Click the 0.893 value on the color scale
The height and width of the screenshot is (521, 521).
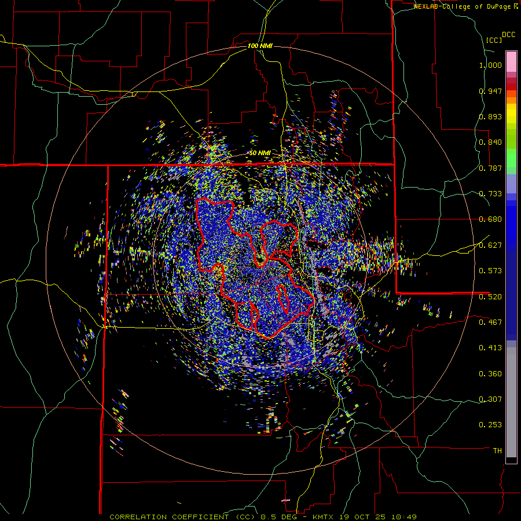(x=490, y=116)
